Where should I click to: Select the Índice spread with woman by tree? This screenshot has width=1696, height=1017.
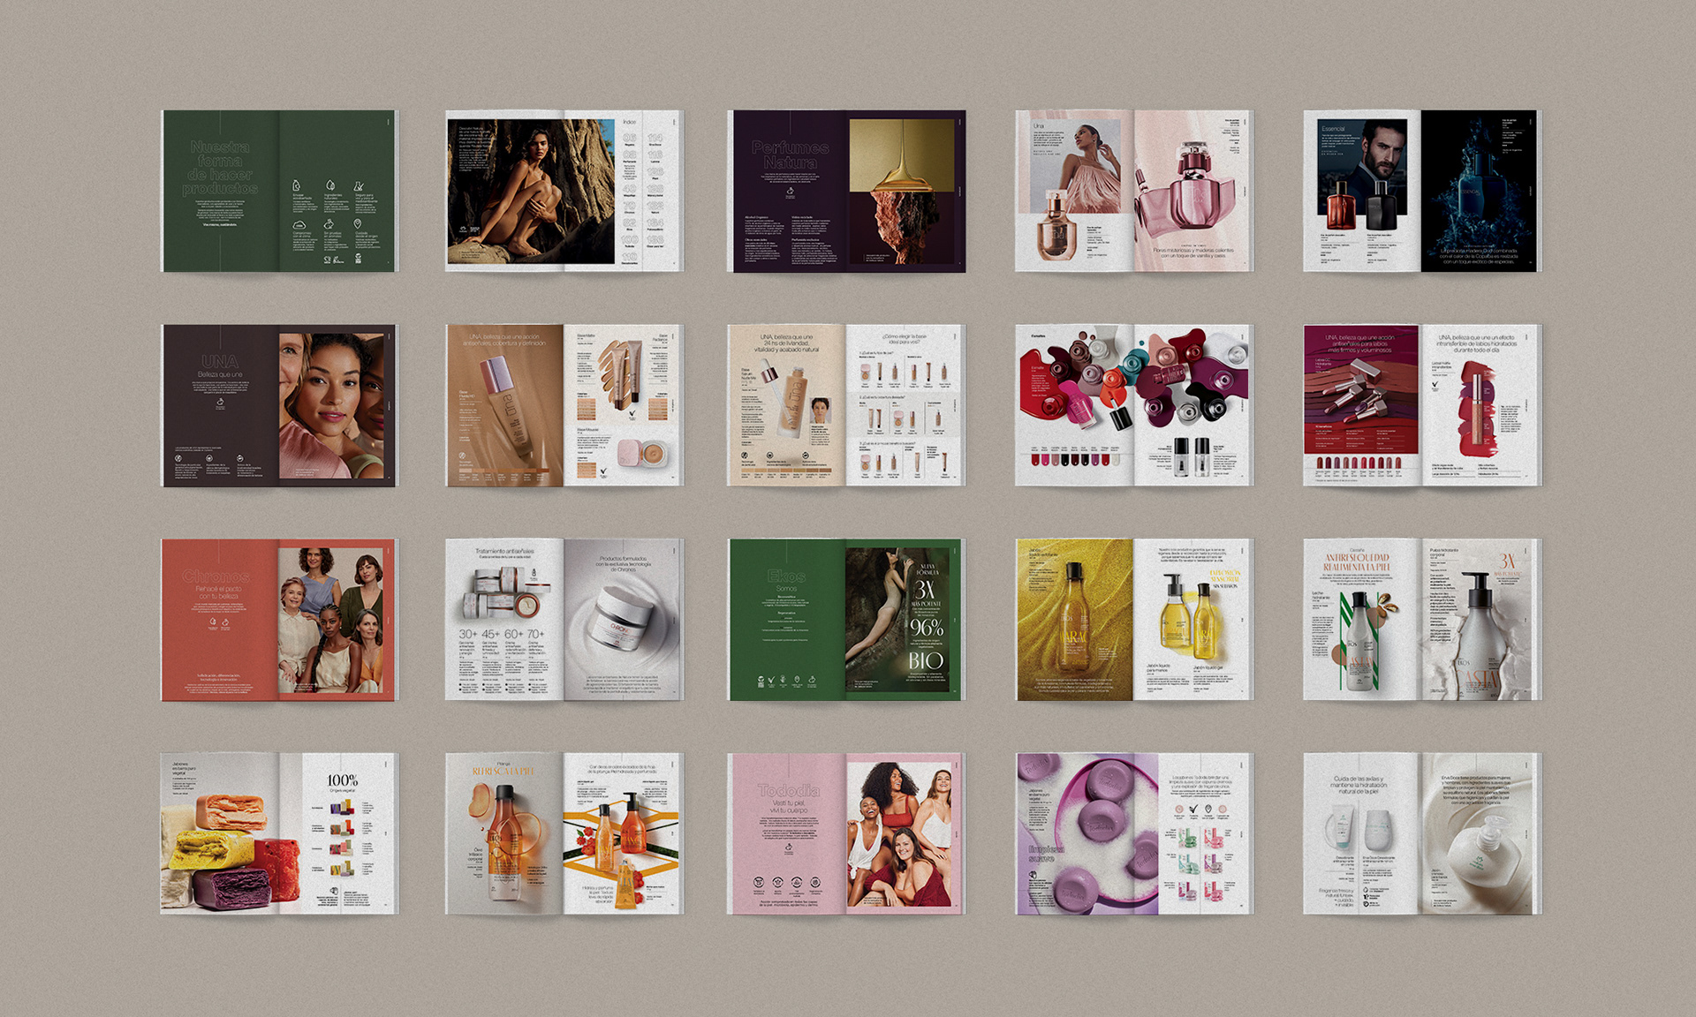[x=564, y=191]
